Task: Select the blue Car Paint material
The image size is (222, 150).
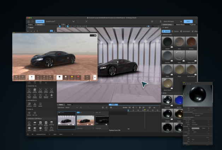Action: pyautogui.click(x=180, y=100)
